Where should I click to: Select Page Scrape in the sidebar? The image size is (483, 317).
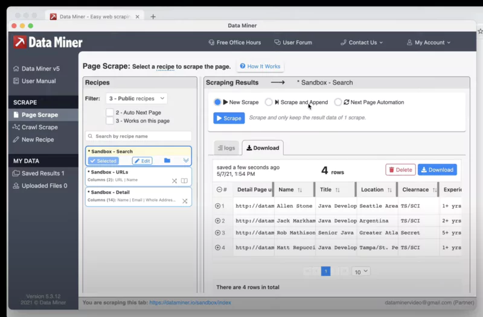pos(43,115)
